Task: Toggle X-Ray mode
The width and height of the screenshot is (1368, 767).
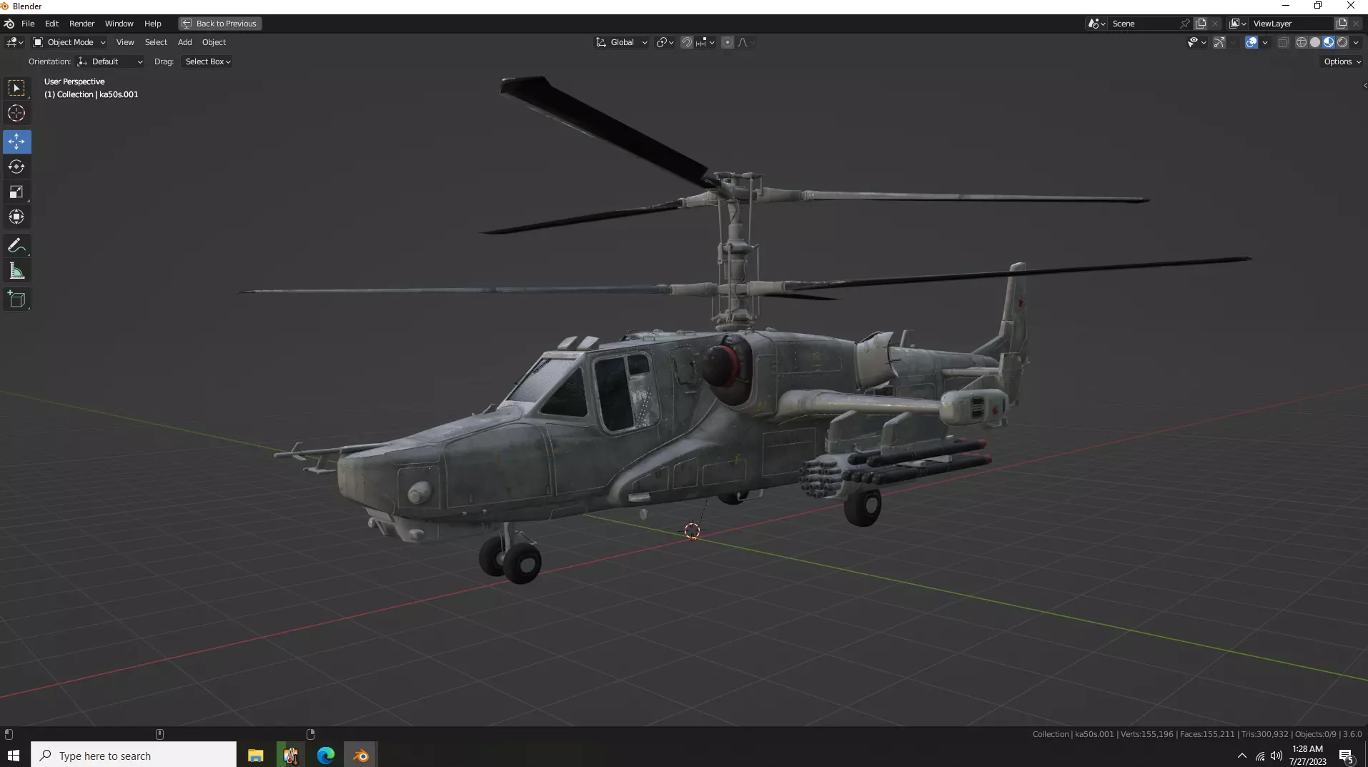Action: pyautogui.click(x=1283, y=42)
